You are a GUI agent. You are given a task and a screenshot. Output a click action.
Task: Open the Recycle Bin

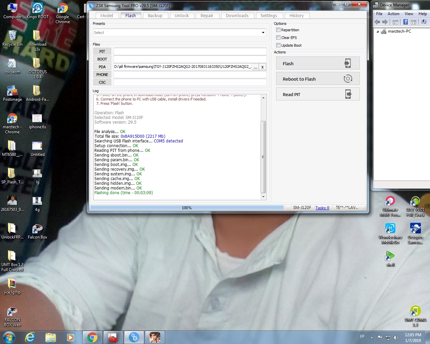pyautogui.click(x=12, y=38)
